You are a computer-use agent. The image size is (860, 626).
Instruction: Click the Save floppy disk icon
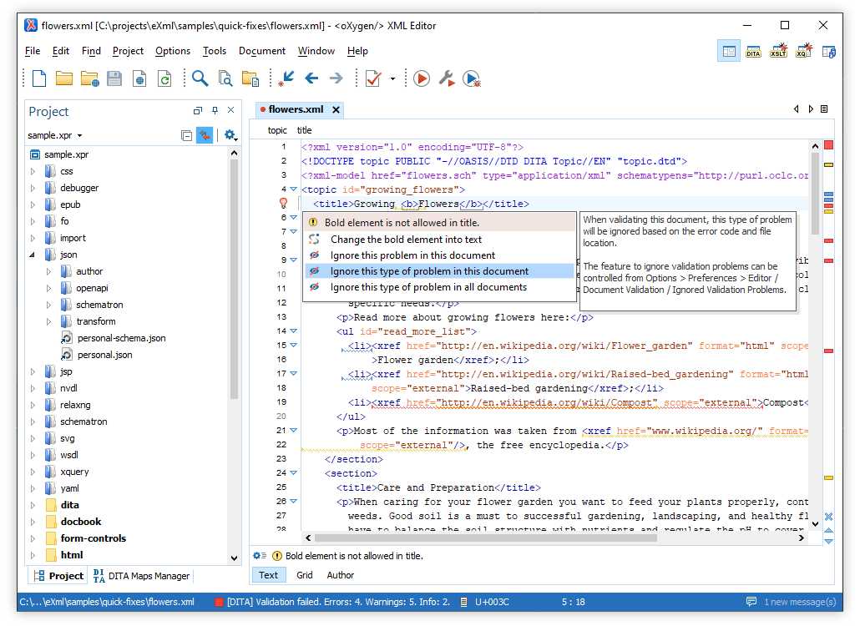click(114, 78)
